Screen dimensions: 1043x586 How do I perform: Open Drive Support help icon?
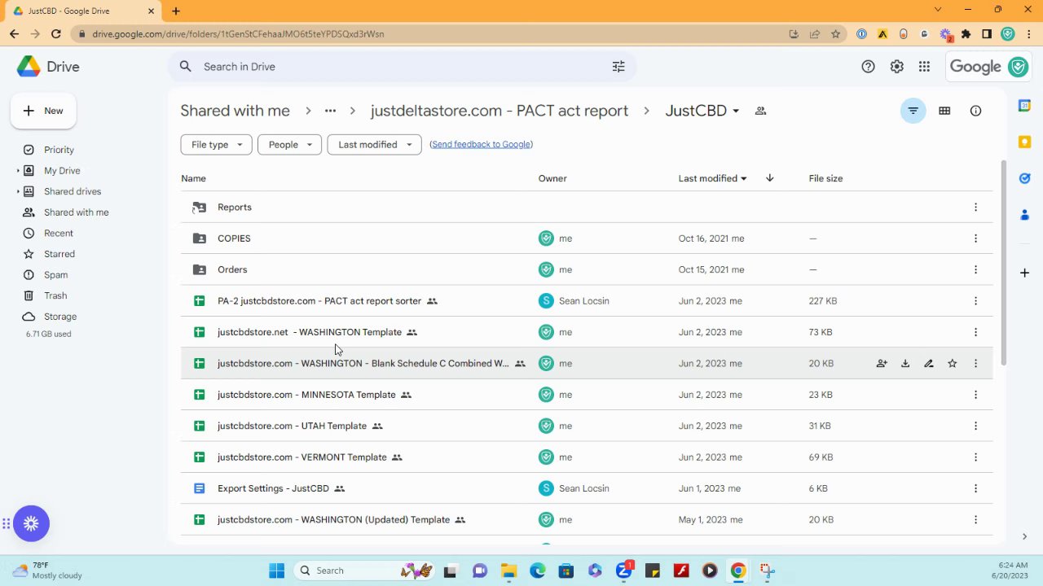point(869,67)
